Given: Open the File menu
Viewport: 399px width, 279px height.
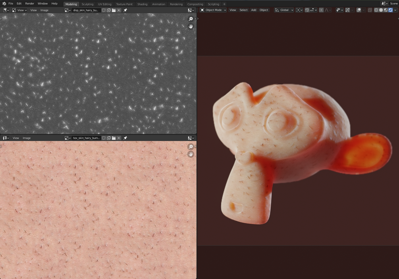Looking at the screenshot, I should click(11, 4).
